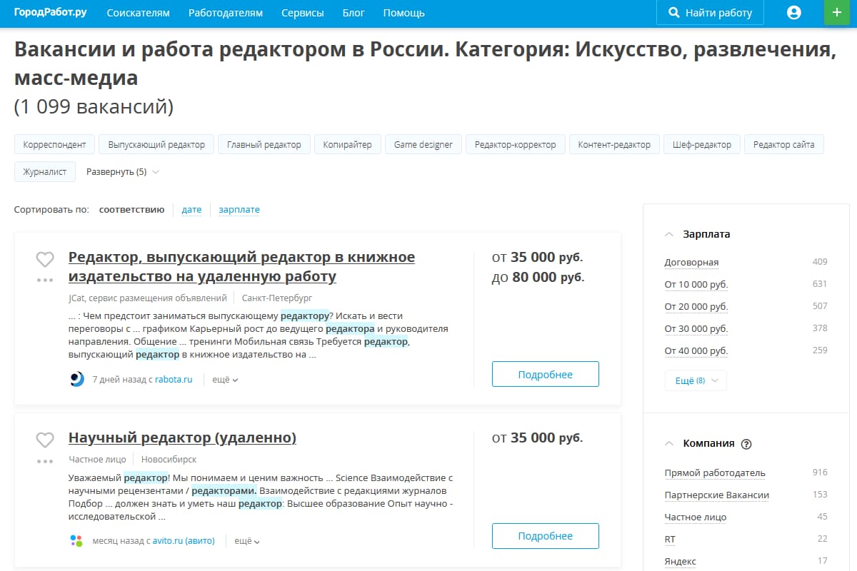Open the Сервисы menu item
Viewport: 857px width, 571px height.
coord(302,12)
